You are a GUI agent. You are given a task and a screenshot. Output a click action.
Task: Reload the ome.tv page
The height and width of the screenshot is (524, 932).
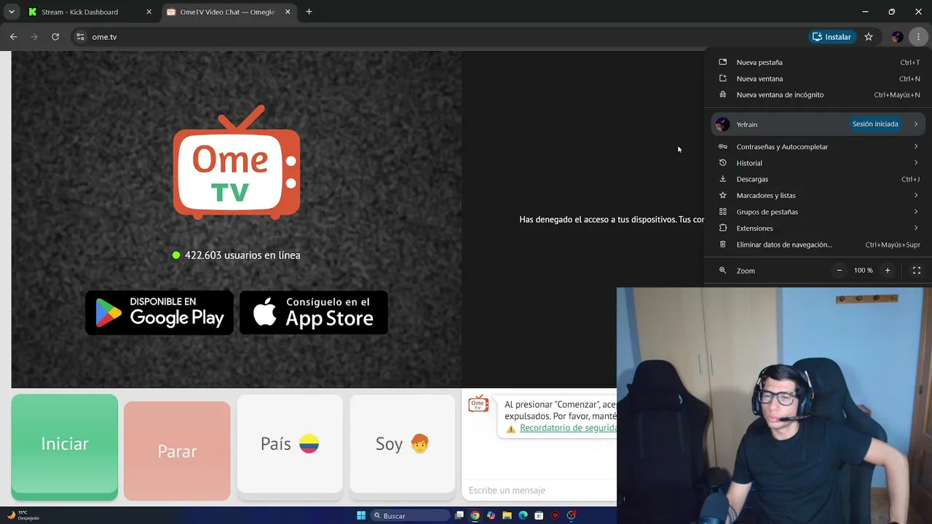coord(55,36)
